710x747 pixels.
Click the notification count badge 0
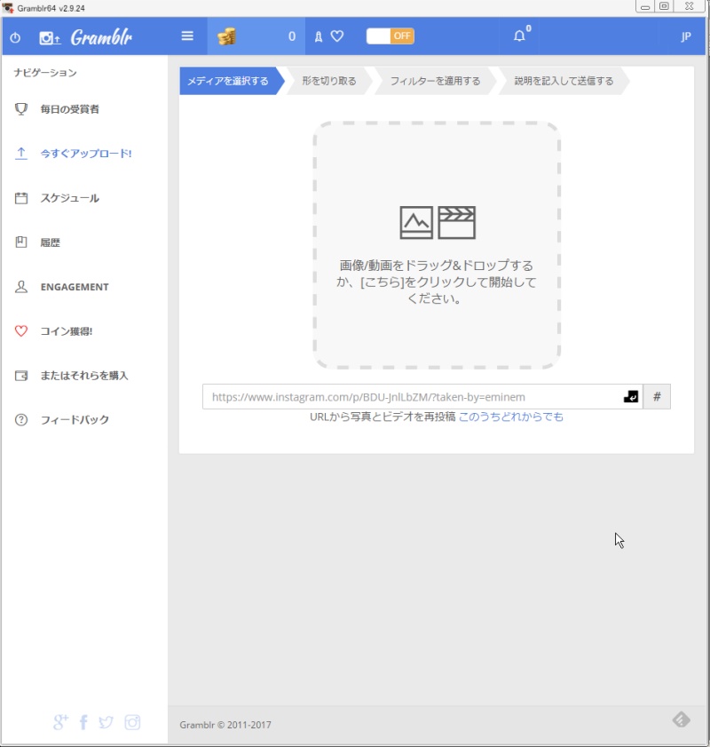click(x=528, y=28)
